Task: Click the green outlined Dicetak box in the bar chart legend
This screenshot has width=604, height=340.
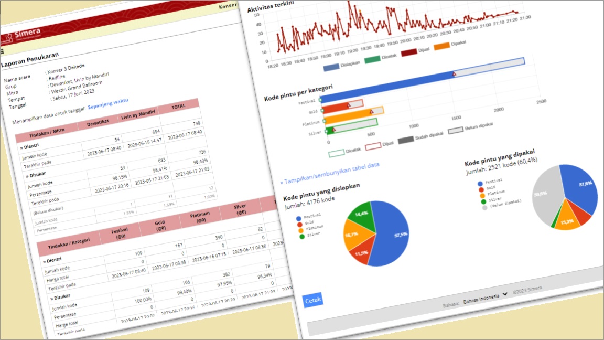Action: pos(336,153)
